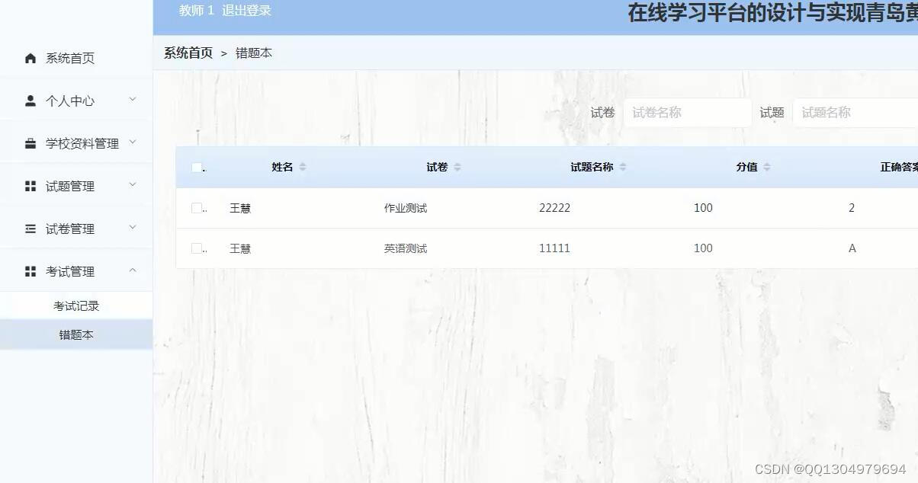Viewport: 918px width, 483px height.
Task: Collapse the 考试管理 menu chevron
Action: tap(133, 270)
